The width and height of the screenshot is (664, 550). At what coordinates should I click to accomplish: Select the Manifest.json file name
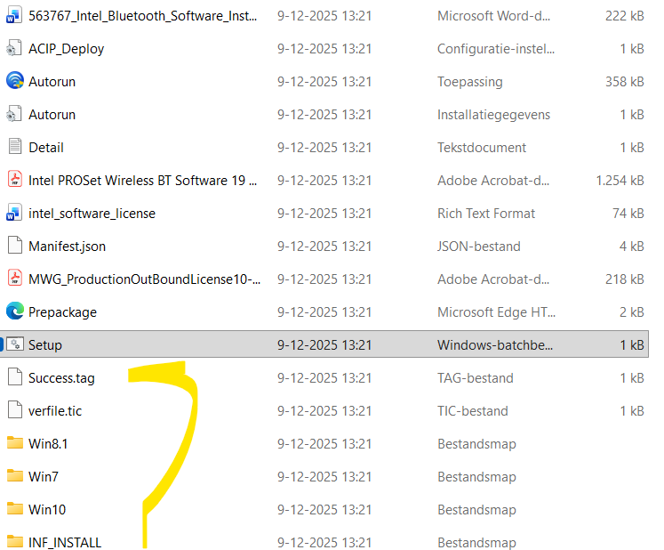(67, 247)
